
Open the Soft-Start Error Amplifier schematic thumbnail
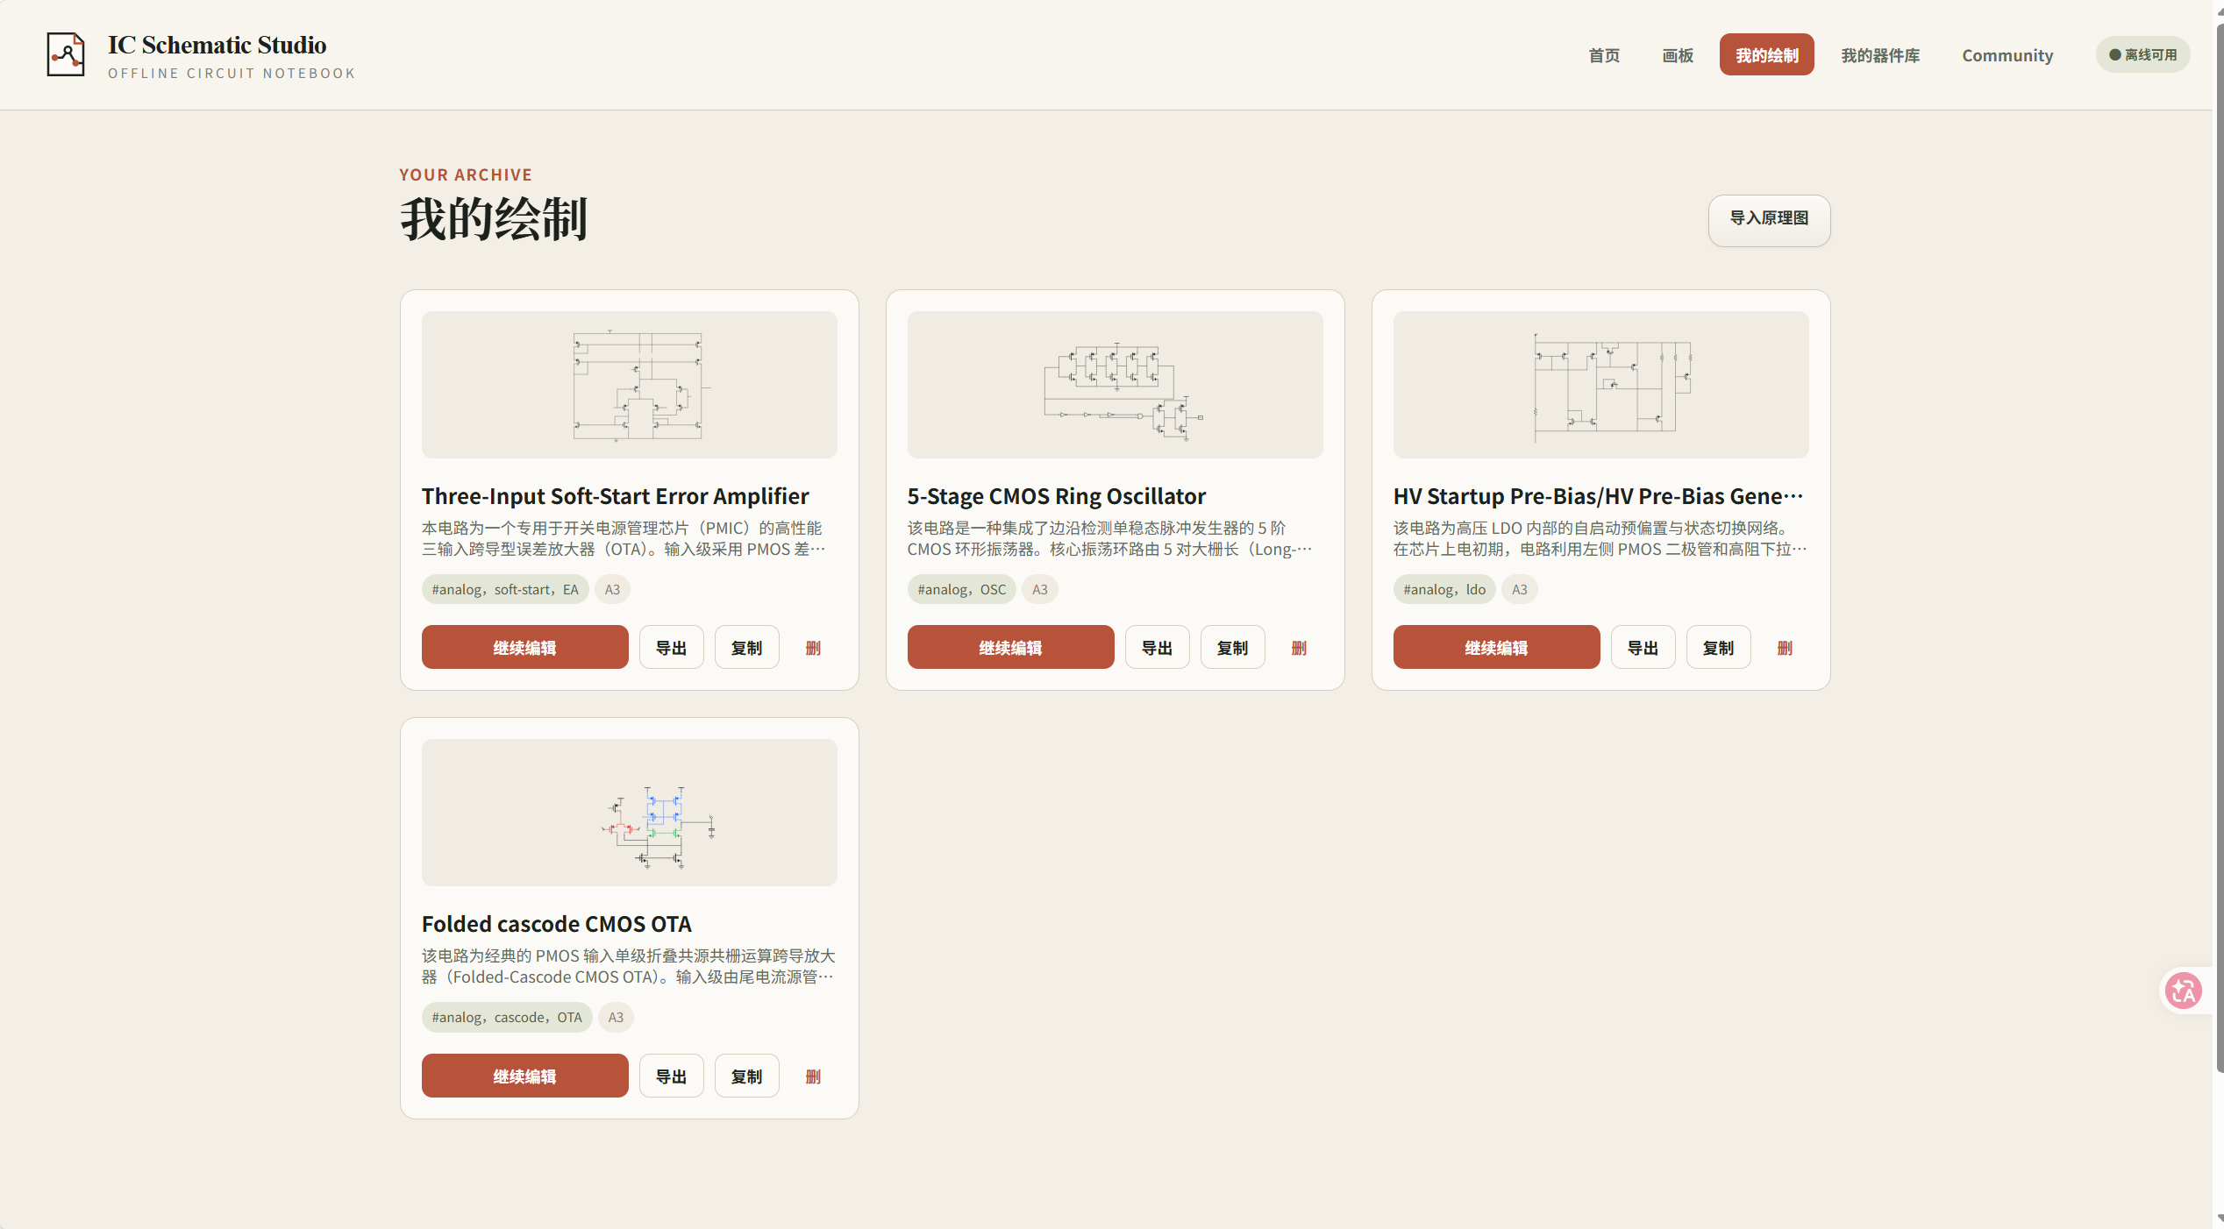click(x=629, y=385)
